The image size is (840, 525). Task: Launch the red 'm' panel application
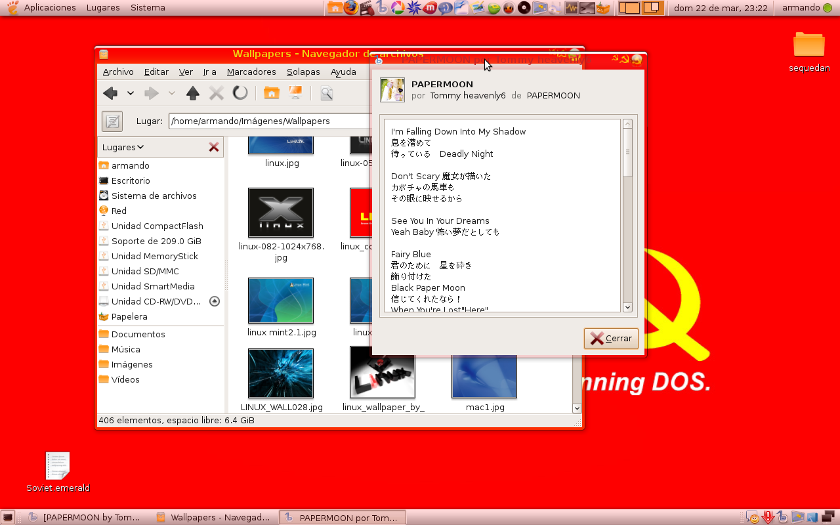coord(430,8)
